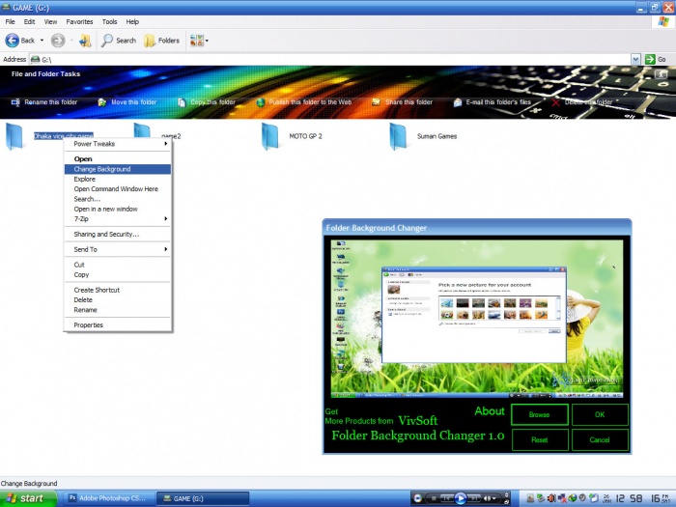Image resolution: width=676 pixels, height=507 pixels.
Task: Click the Search magnifier toolbar button
Action: click(119, 41)
